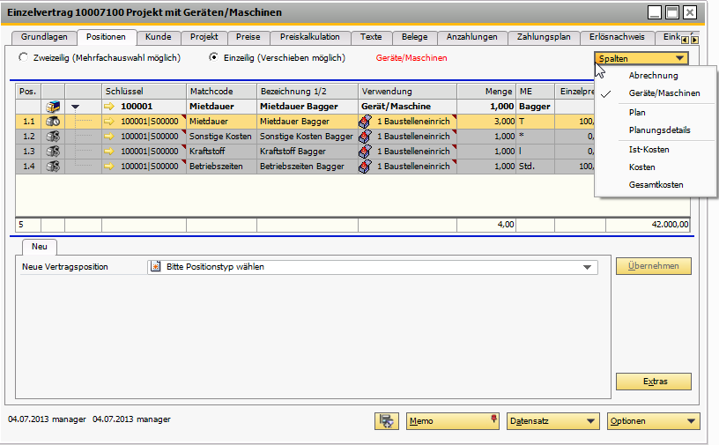Click the scroll-right arrow of the tab bar
This screenshot has width=719, height=445.
coord(695,40)
